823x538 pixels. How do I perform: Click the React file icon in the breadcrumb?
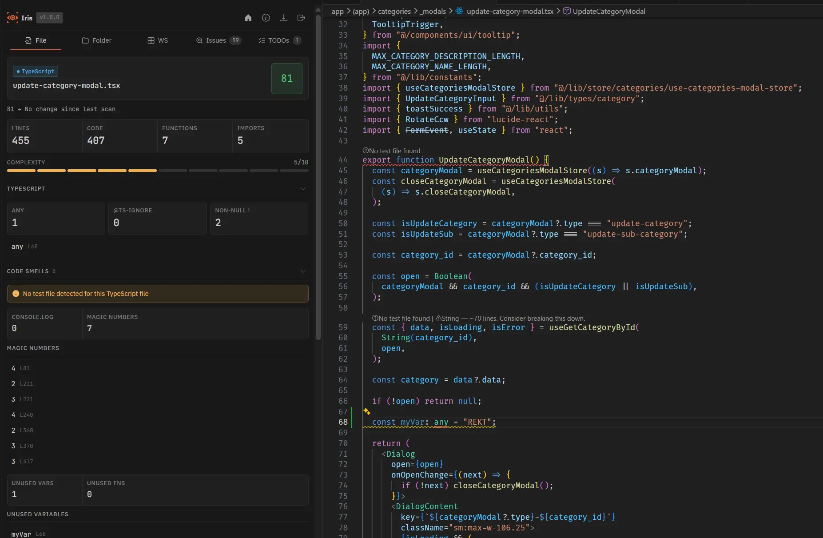(460, 11)
